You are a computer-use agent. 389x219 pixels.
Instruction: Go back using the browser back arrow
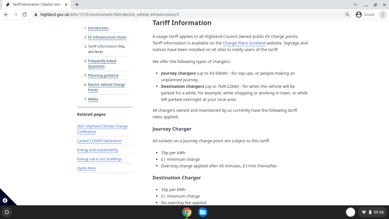coord(6,15)
